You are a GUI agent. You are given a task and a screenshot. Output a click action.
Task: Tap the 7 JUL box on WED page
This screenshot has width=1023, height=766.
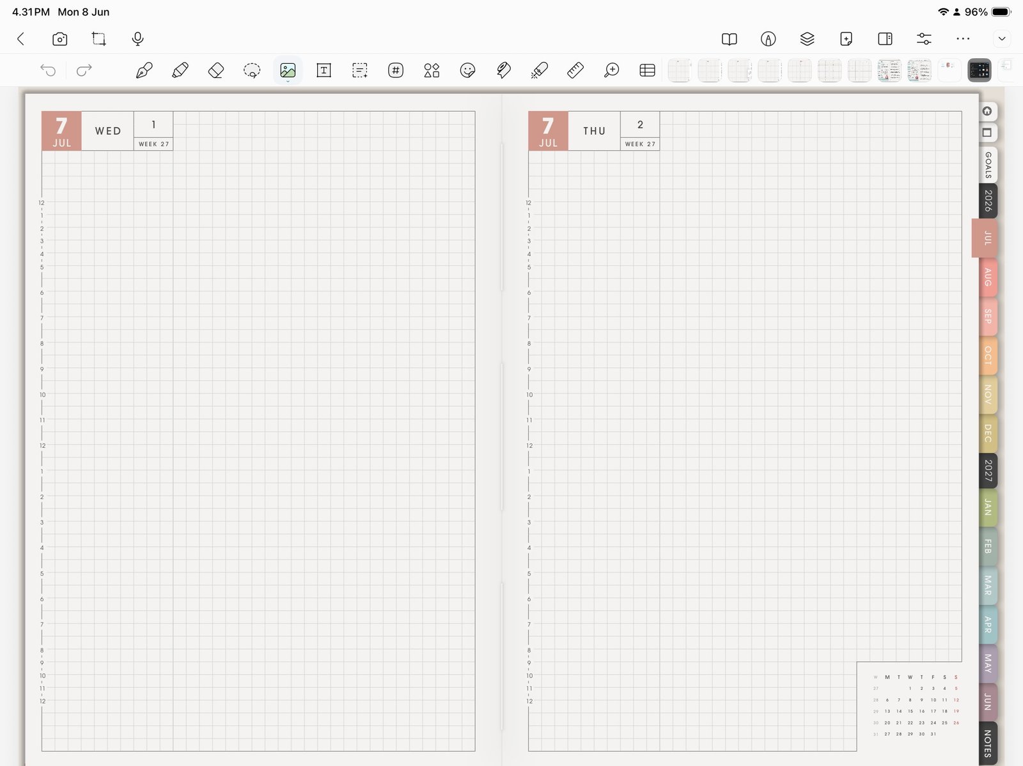tap(61, 131)
